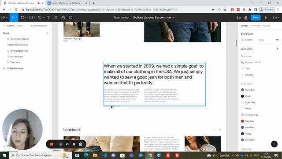Stop the screen recording orange button
Viewport: 282px width, 159px height.
coord(52,144)
